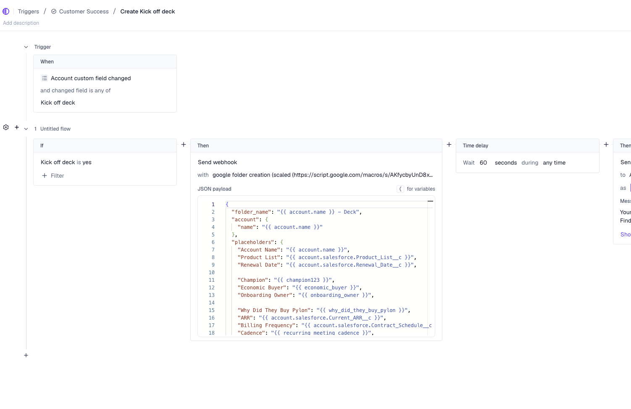Click the Add description field
Viewport: 631px width, 409px height.
(21, 23)
